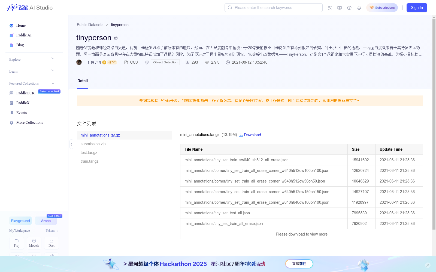Click the w640h512ow100oh100.json file name
This screenshot has height=272, width=436.
point(257,171)
